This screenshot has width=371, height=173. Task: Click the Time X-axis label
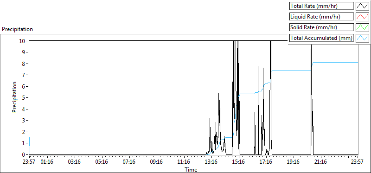point(191,170)
